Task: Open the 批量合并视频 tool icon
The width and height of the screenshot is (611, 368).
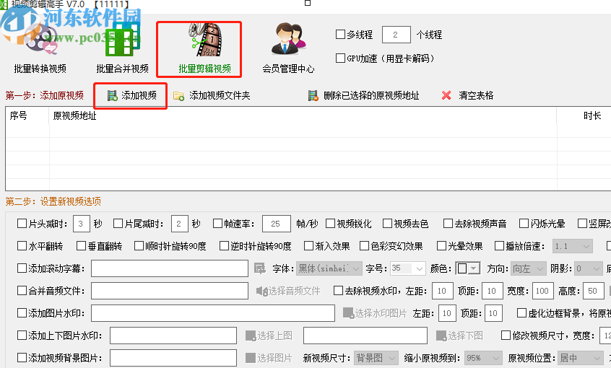Action: (122, 39)
